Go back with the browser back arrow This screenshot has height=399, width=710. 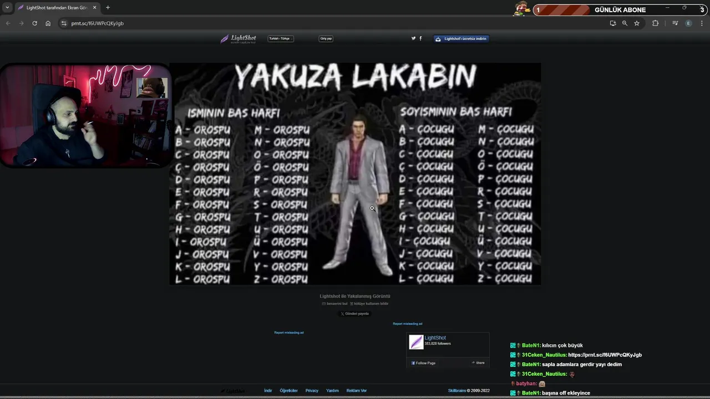(x=8, y=23)
